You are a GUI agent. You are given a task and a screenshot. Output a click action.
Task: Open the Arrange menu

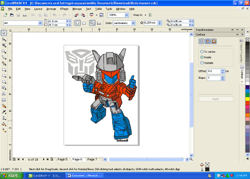[x=51, y=9]
